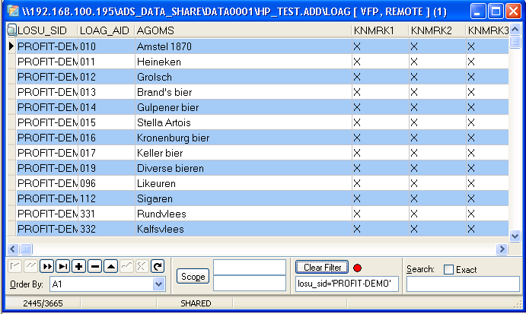The height and width of the screenshot is (314, 526).
Task: Click the vertical scrollbar up arrow
Action: [515, 30]
